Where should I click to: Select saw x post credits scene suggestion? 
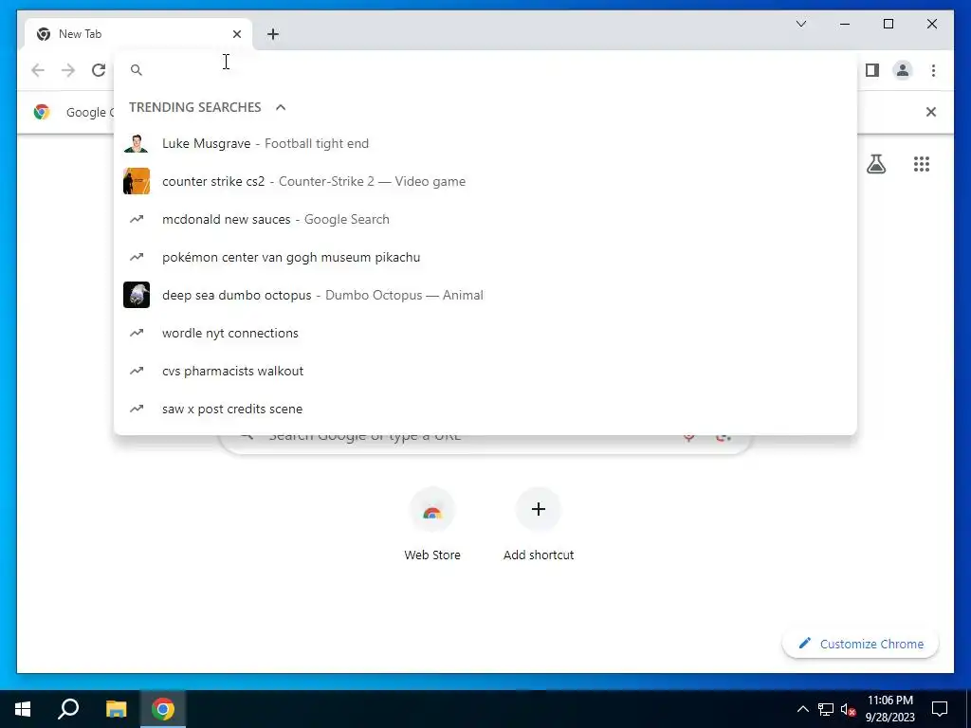(485, 409)
